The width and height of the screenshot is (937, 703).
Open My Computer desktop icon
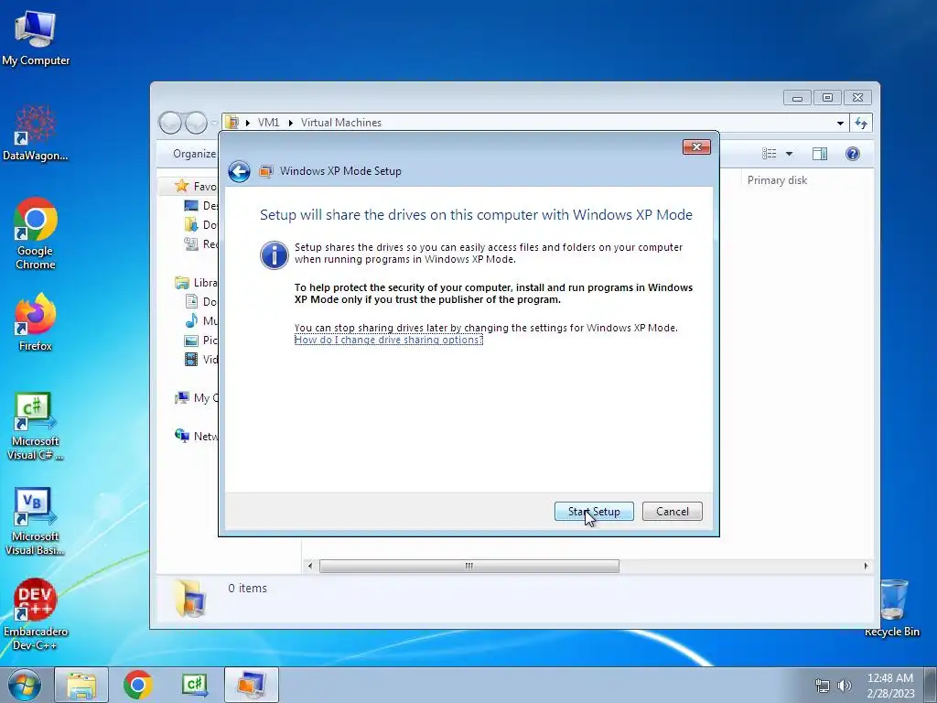[36, 37]
